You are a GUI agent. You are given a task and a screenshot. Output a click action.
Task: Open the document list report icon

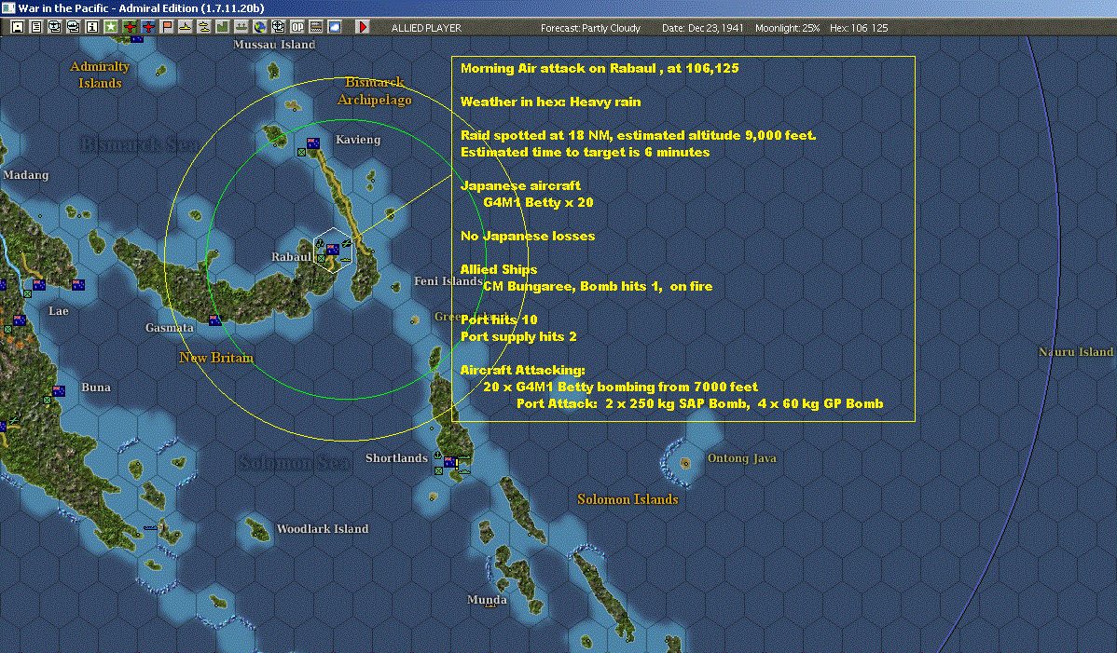(x=36, y=27)
